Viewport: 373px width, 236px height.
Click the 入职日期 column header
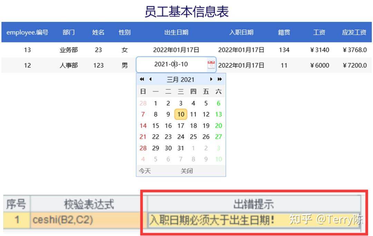241,32
